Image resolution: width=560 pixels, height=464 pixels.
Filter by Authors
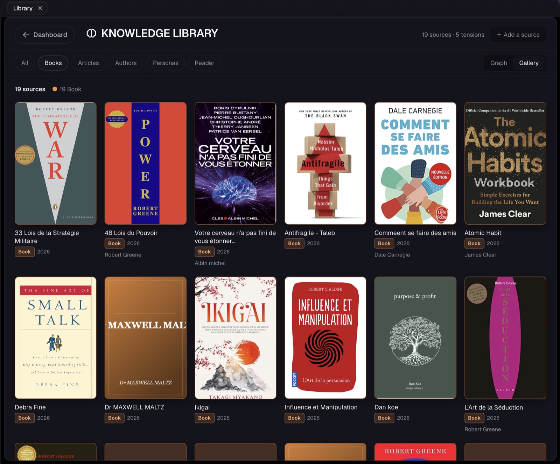click(x=126, y=63)
